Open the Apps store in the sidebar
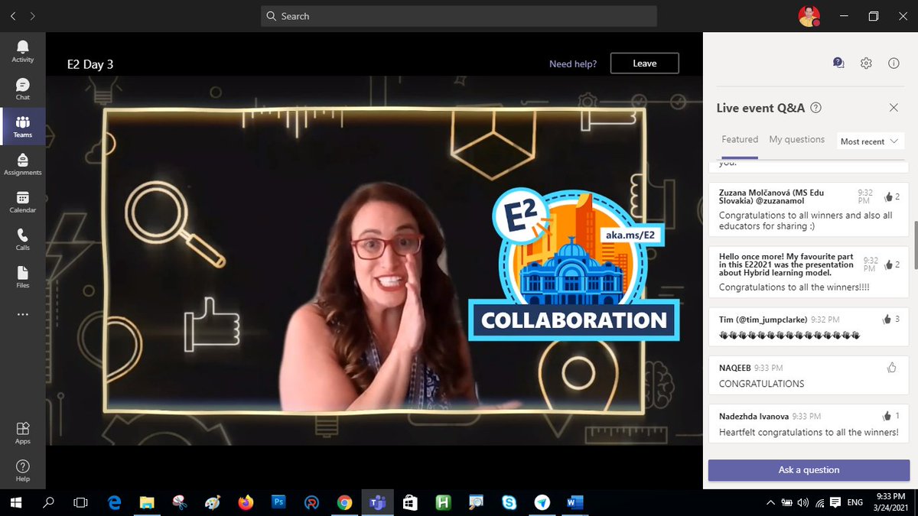Image resolution: width=918 pixels, height=516 pixels. (x=22, y=432)
